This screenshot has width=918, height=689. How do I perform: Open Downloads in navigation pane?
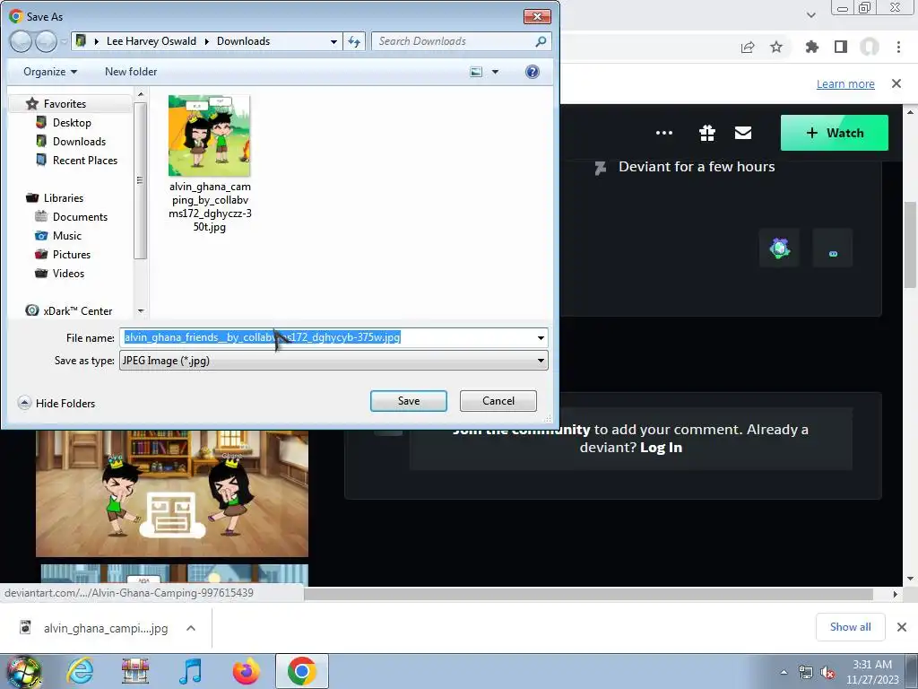point(79,141)
